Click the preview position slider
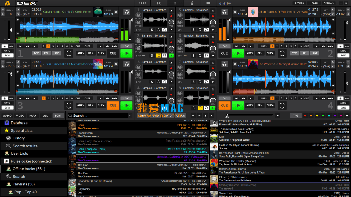 coord(249,115)
